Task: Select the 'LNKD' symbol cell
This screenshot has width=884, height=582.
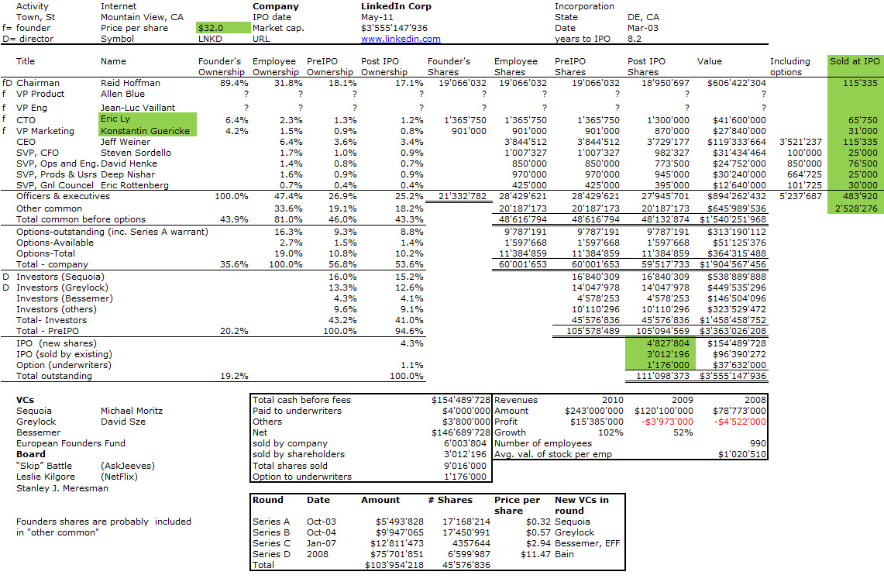Action: 210,39
